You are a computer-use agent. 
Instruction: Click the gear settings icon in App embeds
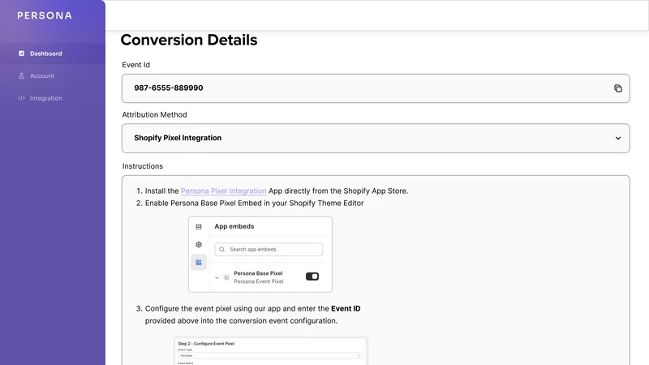coord(199,245)
